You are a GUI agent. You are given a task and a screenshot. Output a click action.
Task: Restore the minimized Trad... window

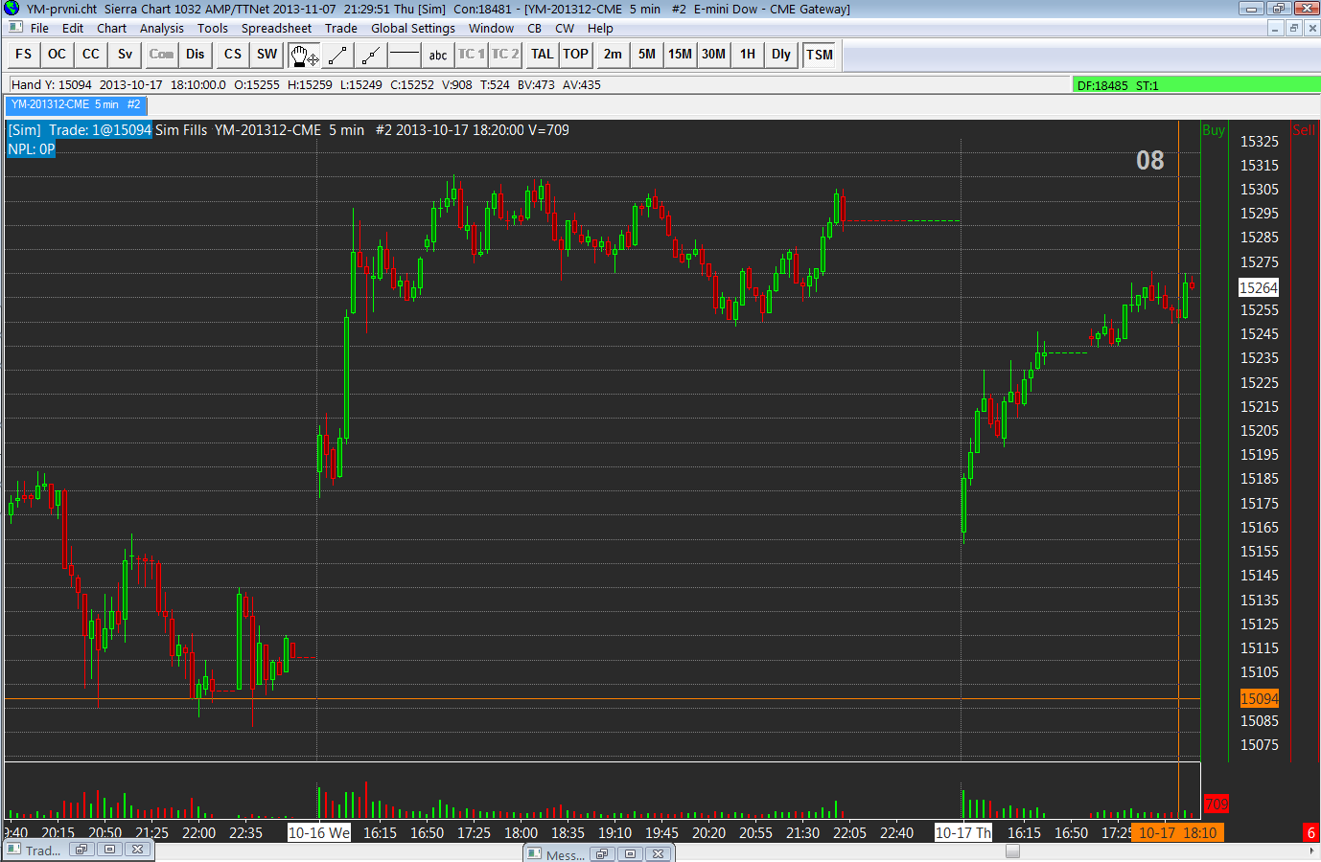click(x=81, y=850)
